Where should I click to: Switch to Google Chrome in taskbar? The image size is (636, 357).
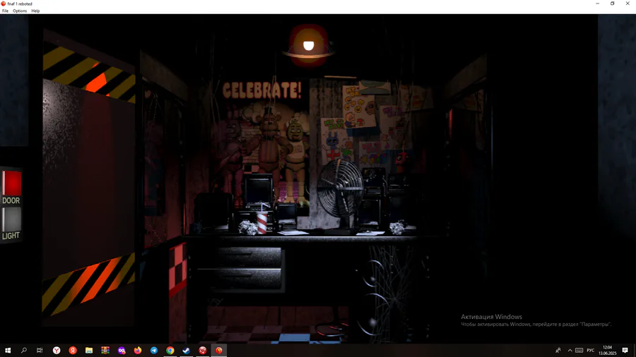(x=170, y=351)
